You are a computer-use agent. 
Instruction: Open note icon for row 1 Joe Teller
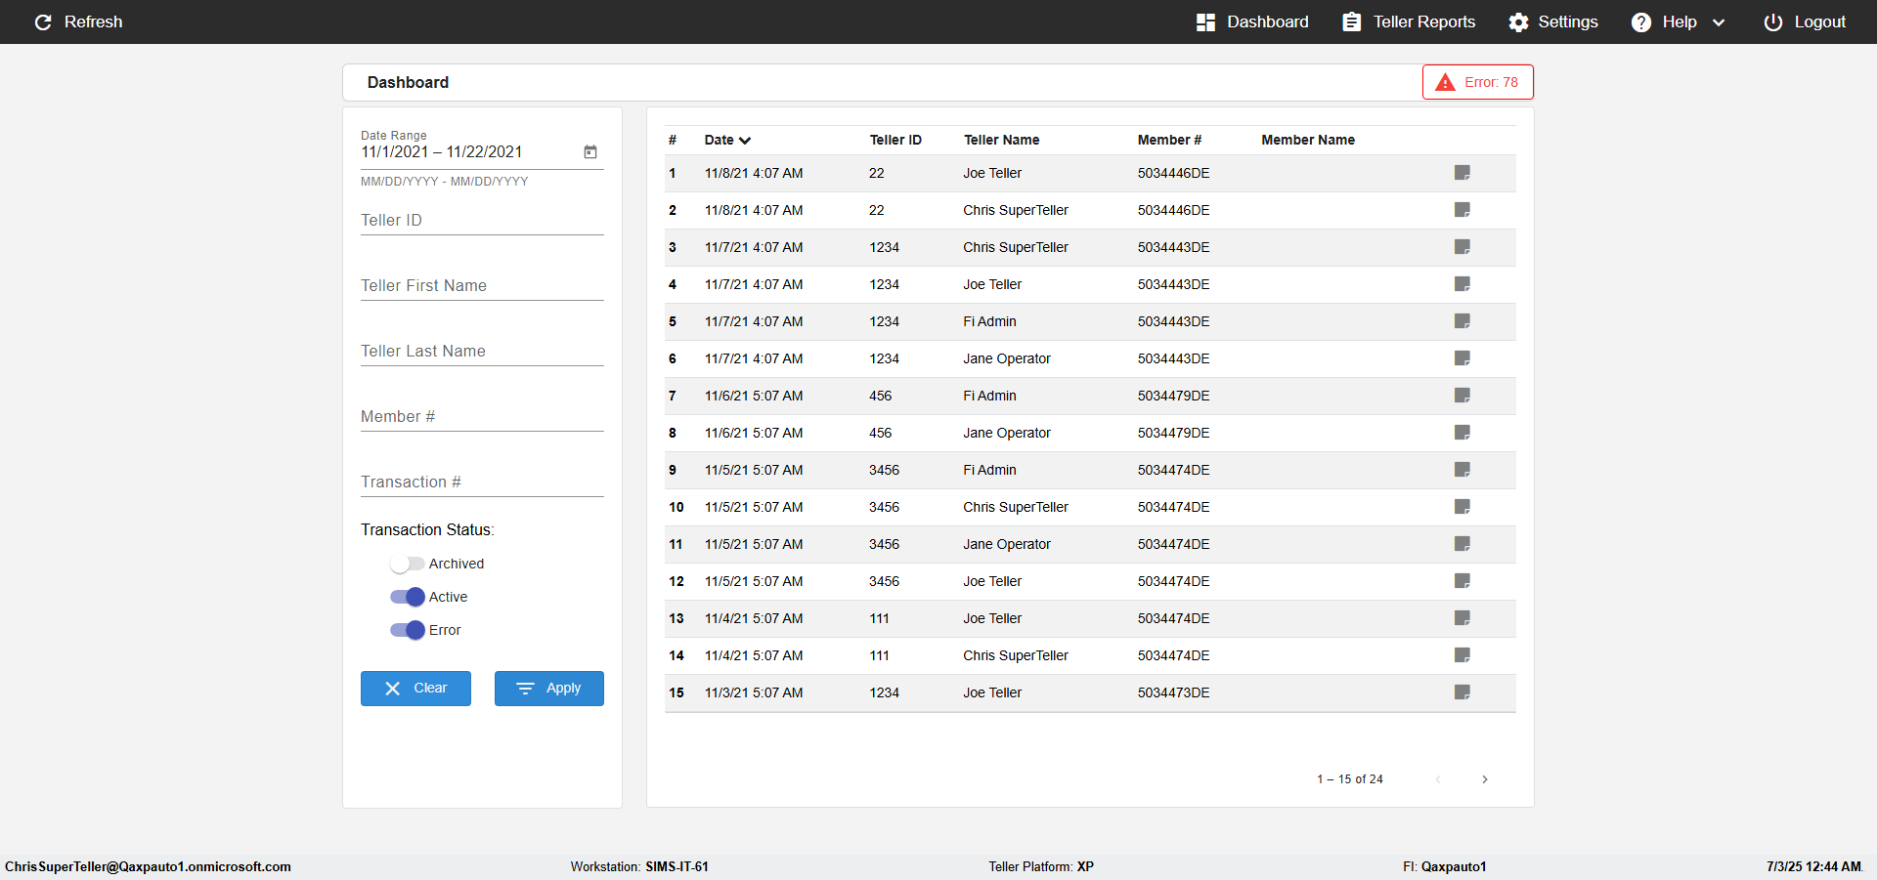[x=1462, y=173]
